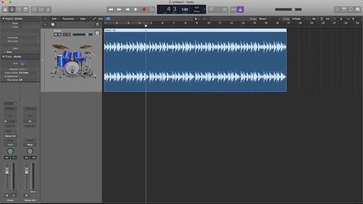This screenshot has height=204, width=363.
Task: Click the drums channel Read automation button
Action: 10,144
